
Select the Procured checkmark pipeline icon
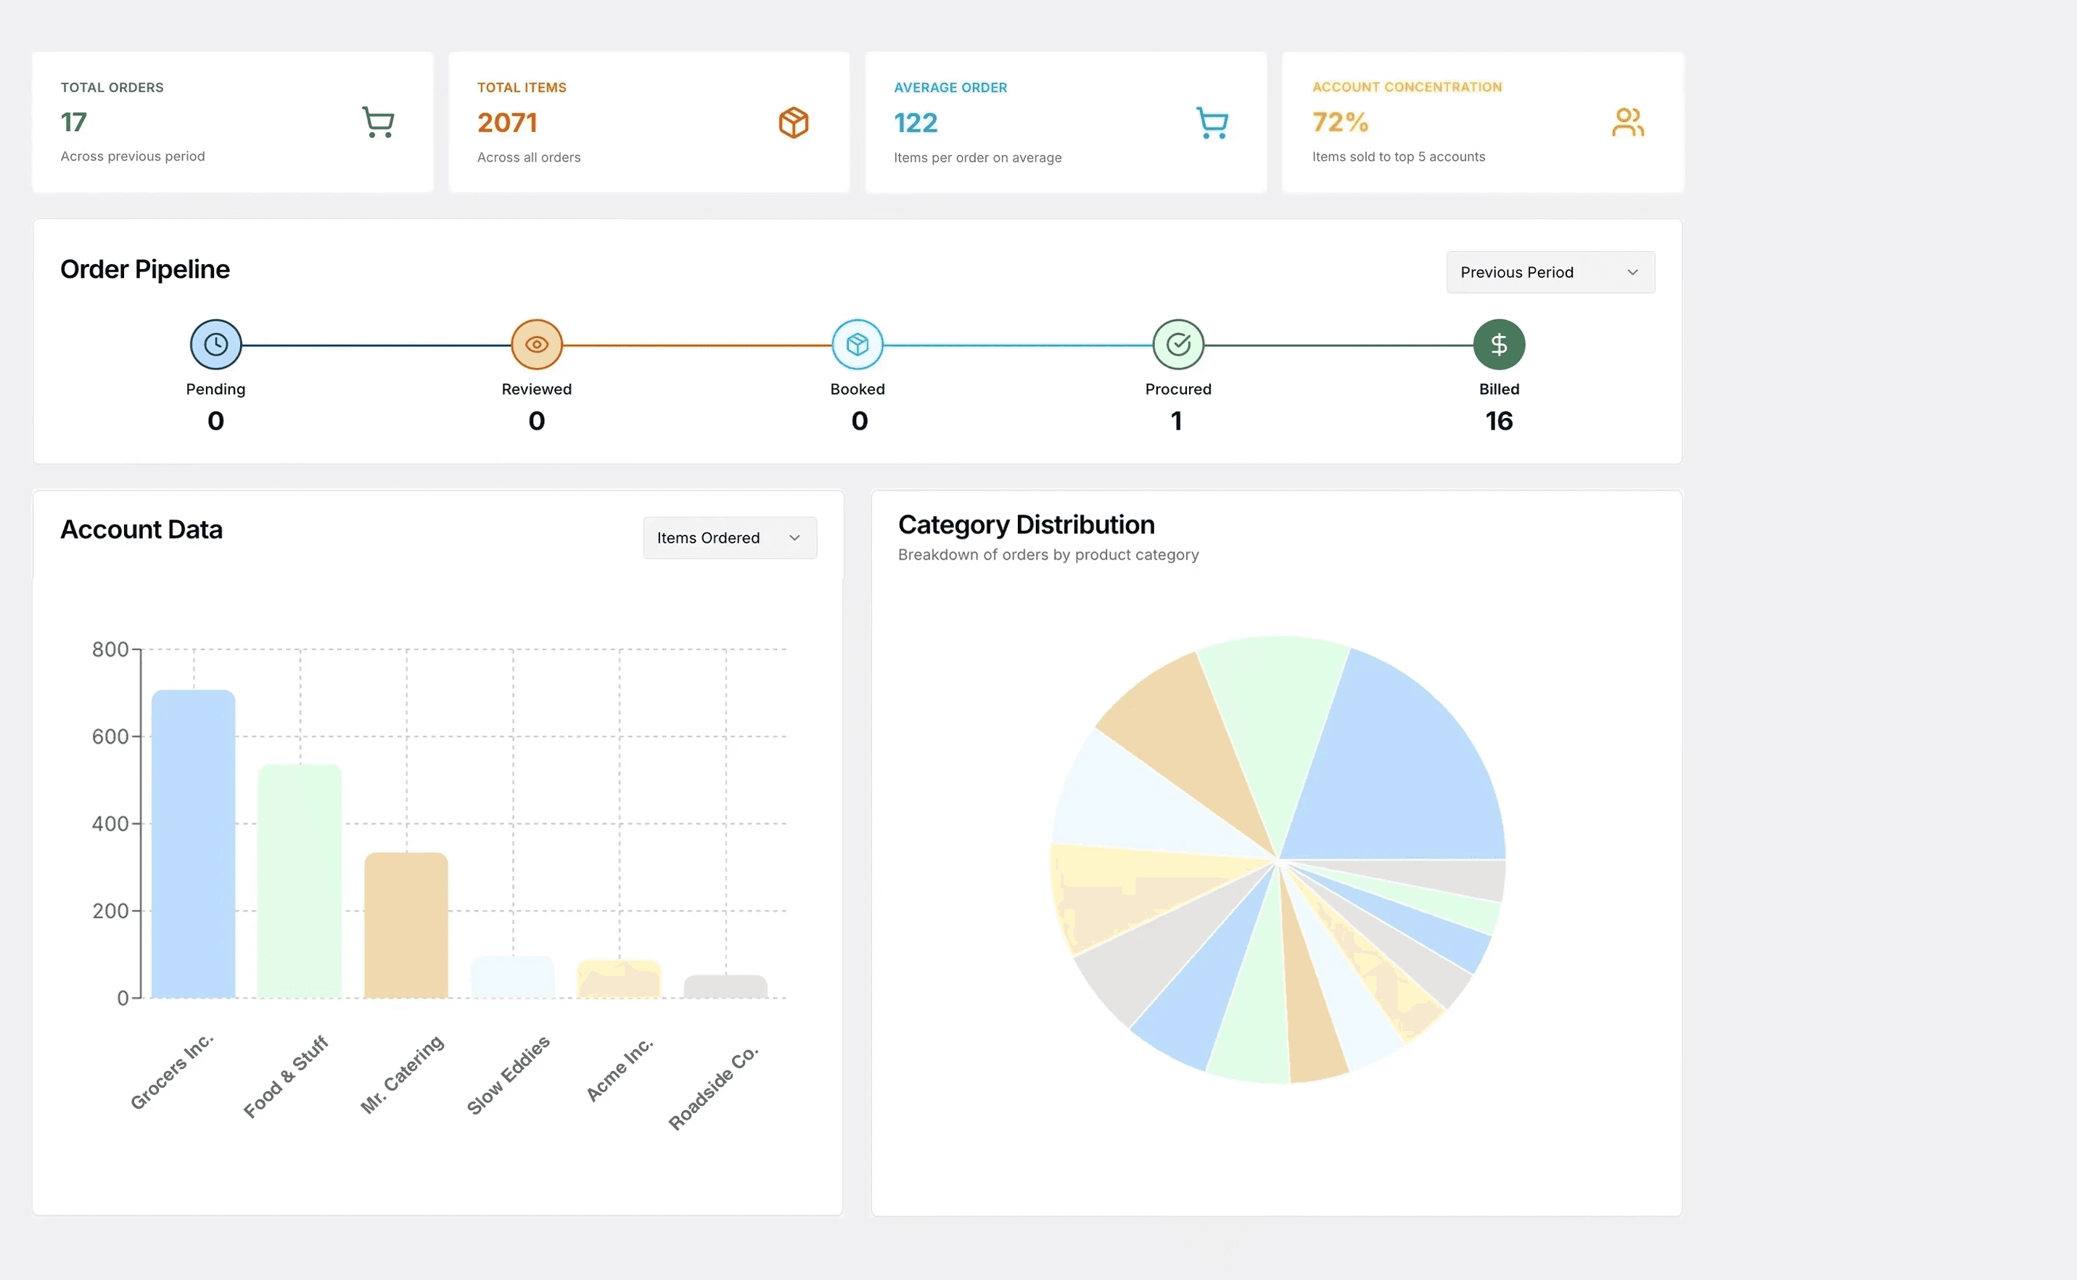click(1178, 345)
